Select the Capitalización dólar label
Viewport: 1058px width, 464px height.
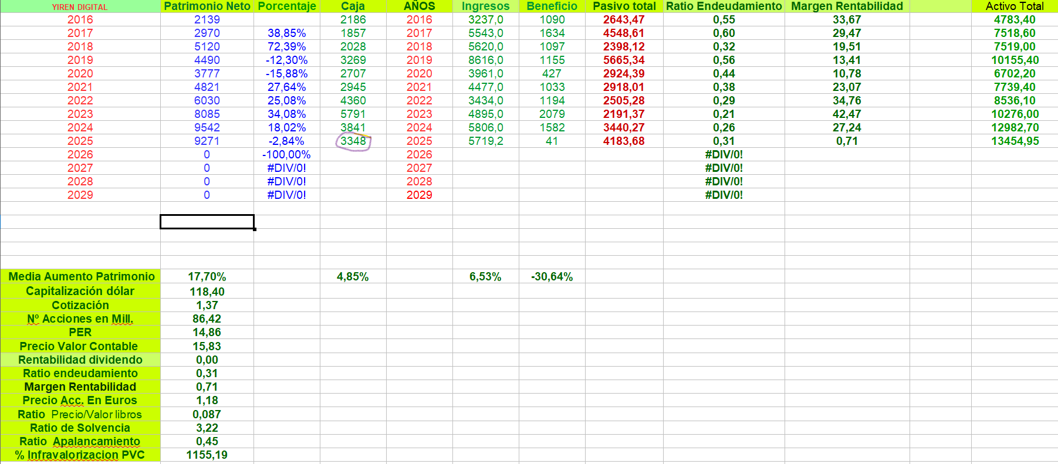[x=80, y=291]
